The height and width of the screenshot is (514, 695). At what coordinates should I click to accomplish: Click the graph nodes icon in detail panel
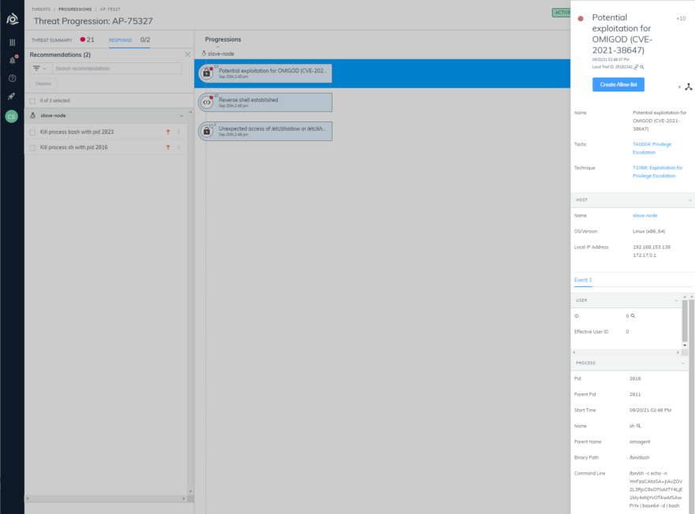click(x=689, y=87)
